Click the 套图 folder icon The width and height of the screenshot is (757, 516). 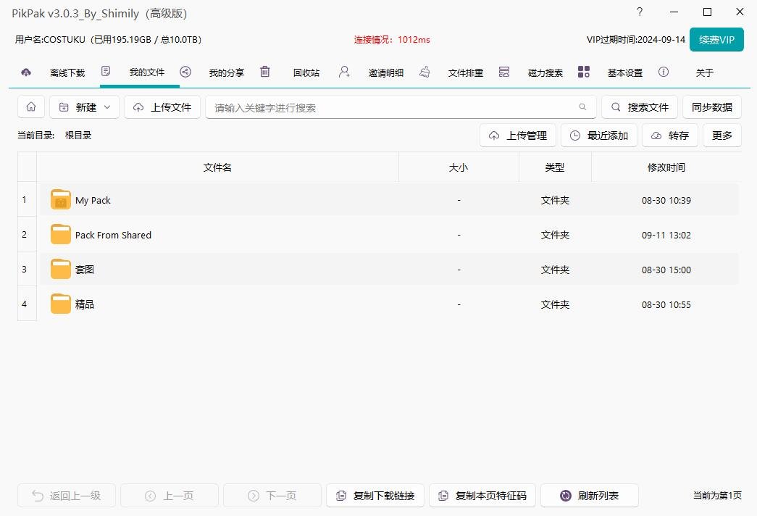61,270
